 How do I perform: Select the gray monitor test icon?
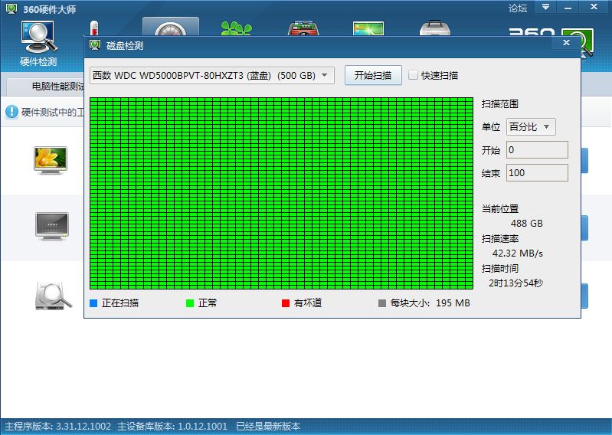click(x=51, y=225)
